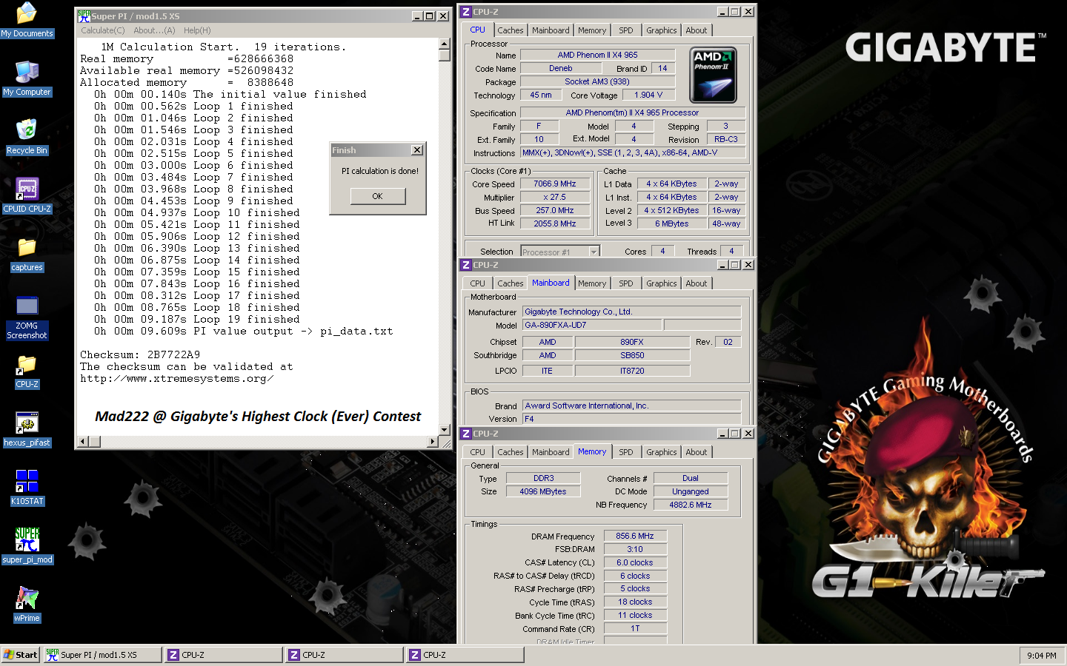Click Super PI horizontal scrollbar left arrow
1067x666 pixels.
tap(84, 442)
